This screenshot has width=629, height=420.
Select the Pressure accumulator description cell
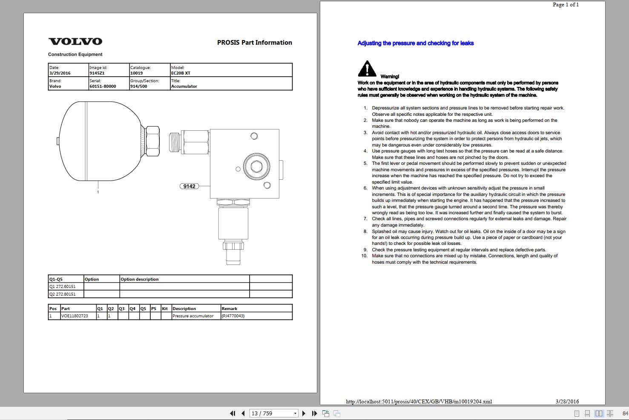click(x=195, y=316)
